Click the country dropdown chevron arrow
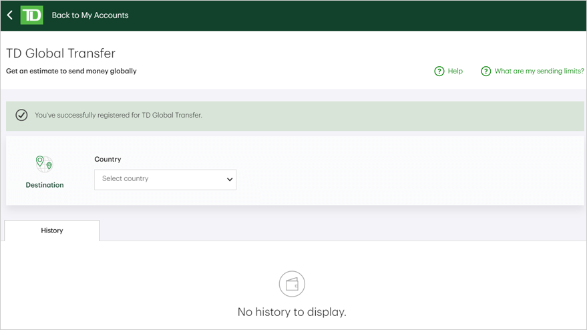This screenshot has width=587, height=330. [230, 180]
